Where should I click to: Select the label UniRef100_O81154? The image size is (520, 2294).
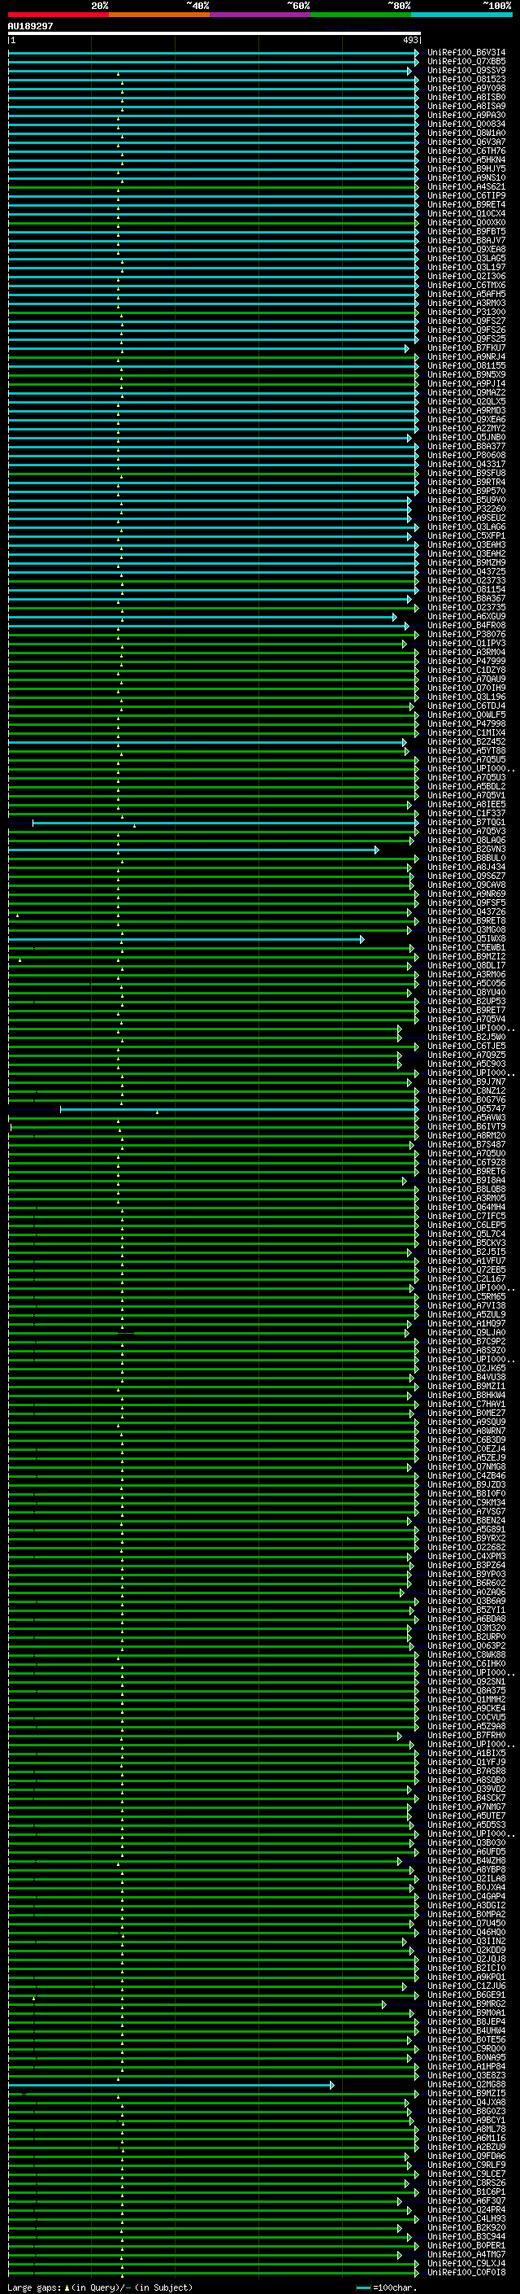(466, 589)
